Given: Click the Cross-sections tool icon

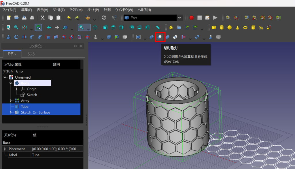Looking at the screenshot, I should [88, 37].
